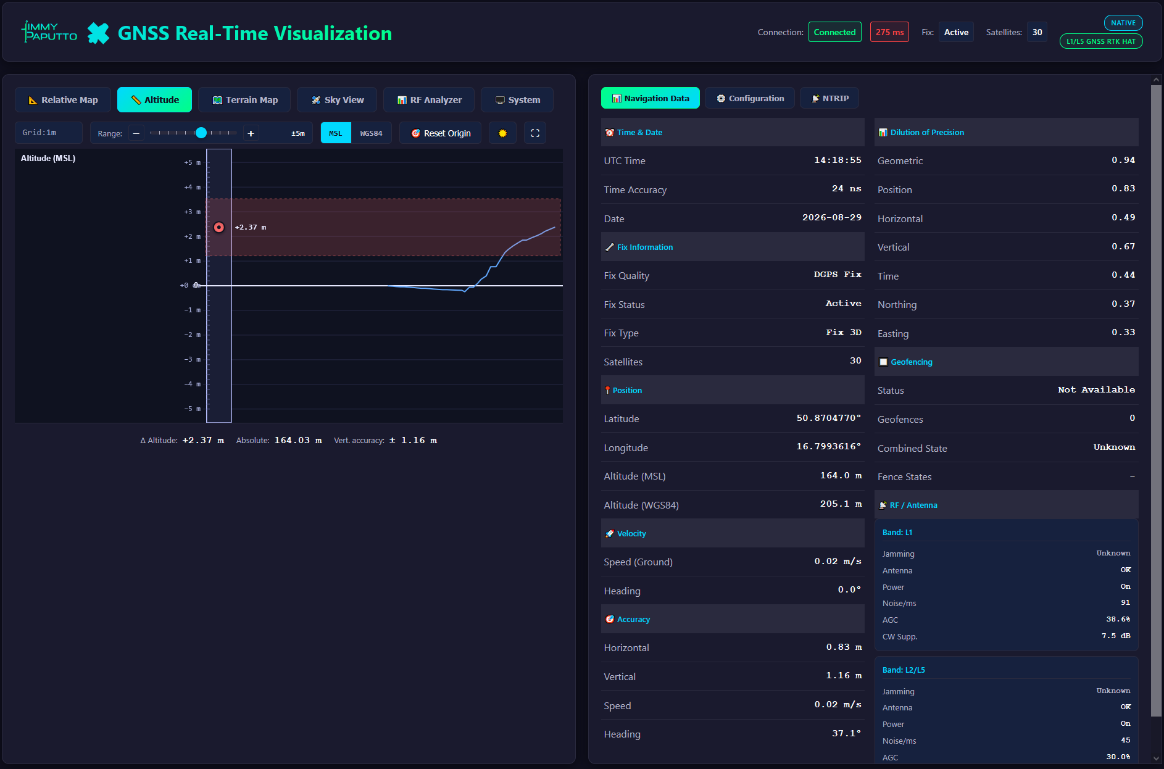1164x769 pixels.
Task: Click the Velocity section header
Action: [x=733, y=533]
